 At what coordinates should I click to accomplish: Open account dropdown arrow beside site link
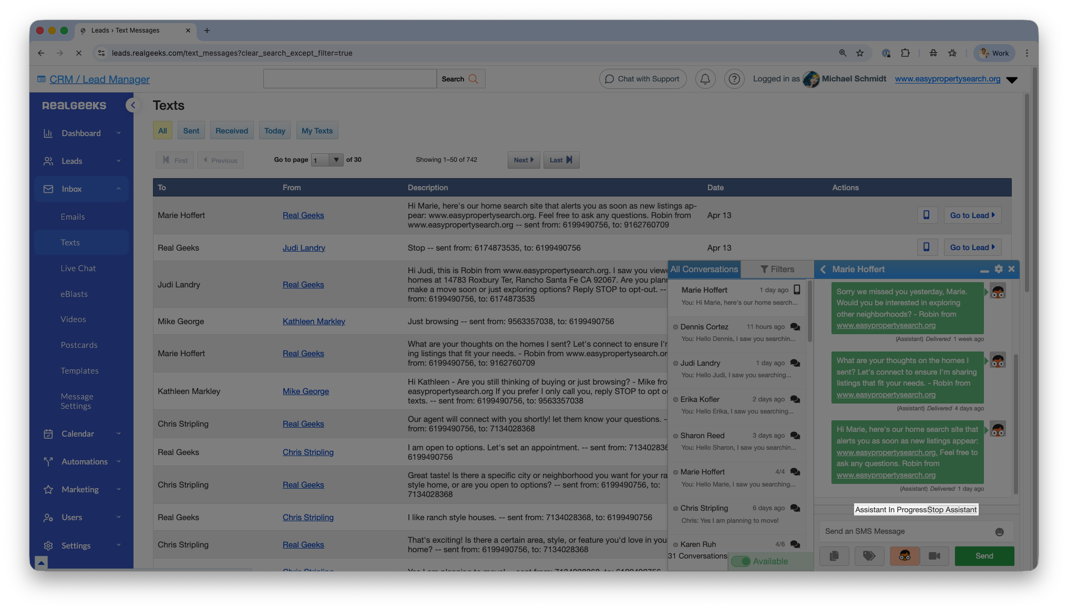coord(1011,80)
